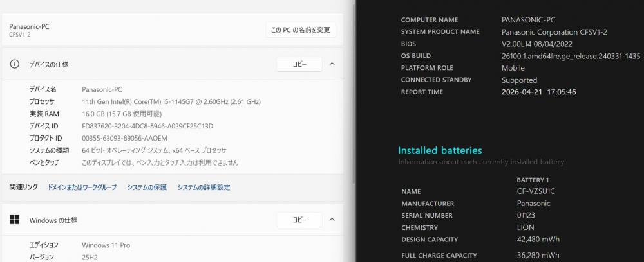Select the device ID value FD837620
The height and width of the screenshot is (262, 644).
click(147, 126)
